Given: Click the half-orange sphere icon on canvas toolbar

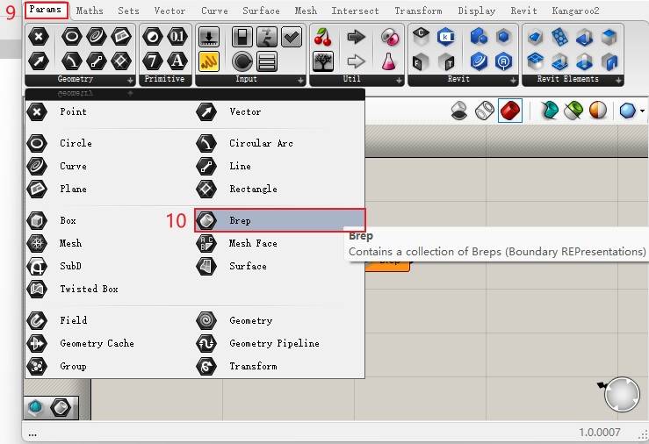Looking at the screenshot, I should click(598, 111).
